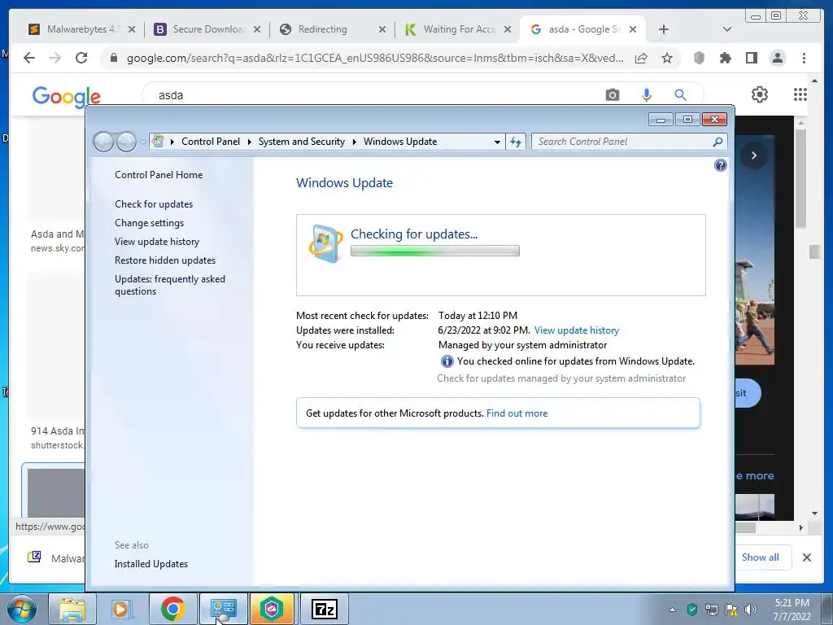Image resolution: width=833 pixels, height=625 pixels.
Task: Select the asda - Google Search tab
Action: pyautogui.click(x=583, y=29)
